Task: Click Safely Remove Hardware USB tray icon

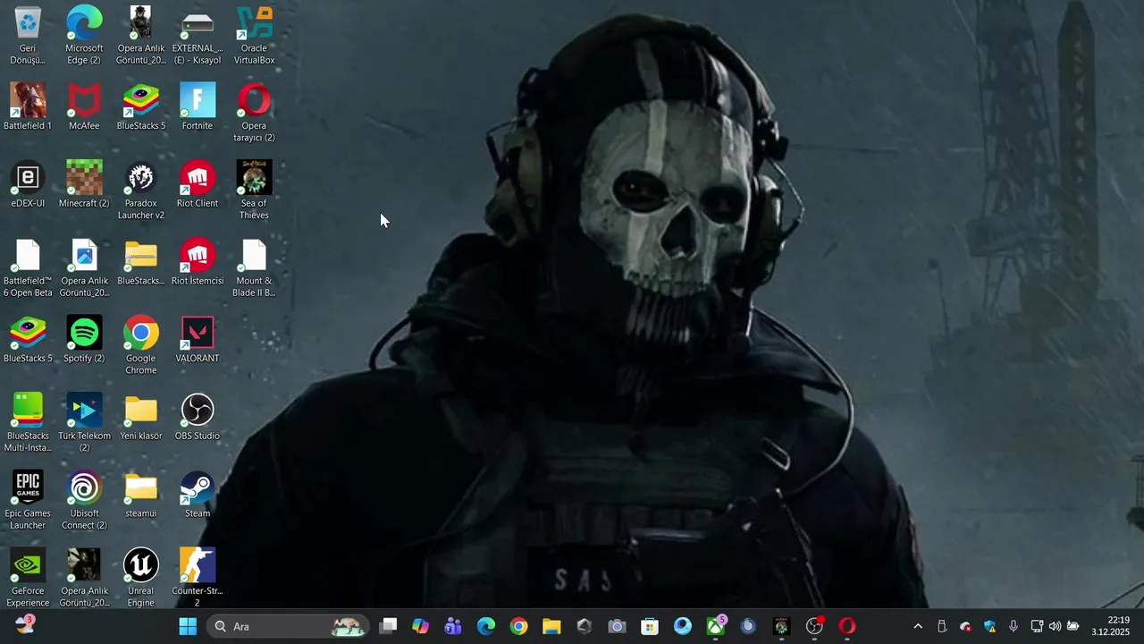Action: [941, 626]
